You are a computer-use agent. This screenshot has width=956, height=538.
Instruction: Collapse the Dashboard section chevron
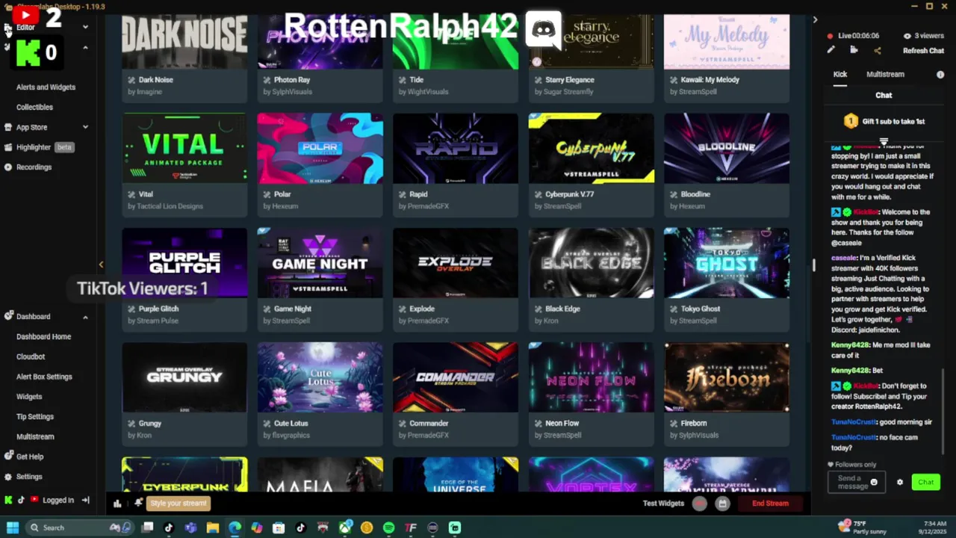(85, 317)
